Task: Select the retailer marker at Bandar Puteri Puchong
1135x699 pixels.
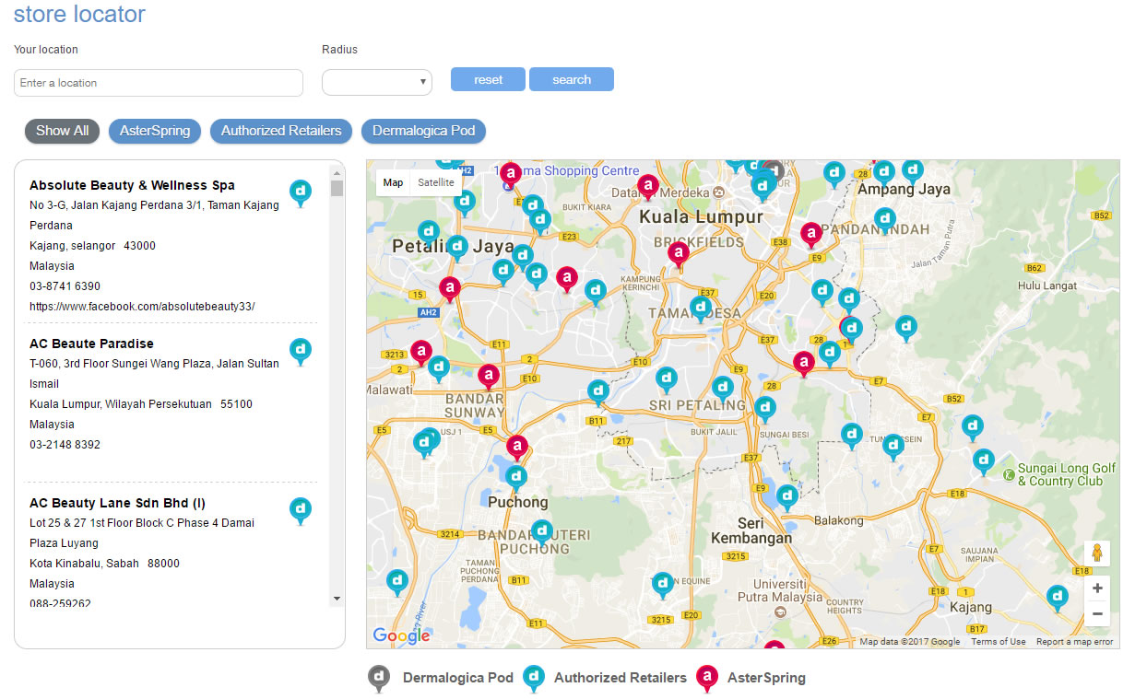Action: (542, 533)
